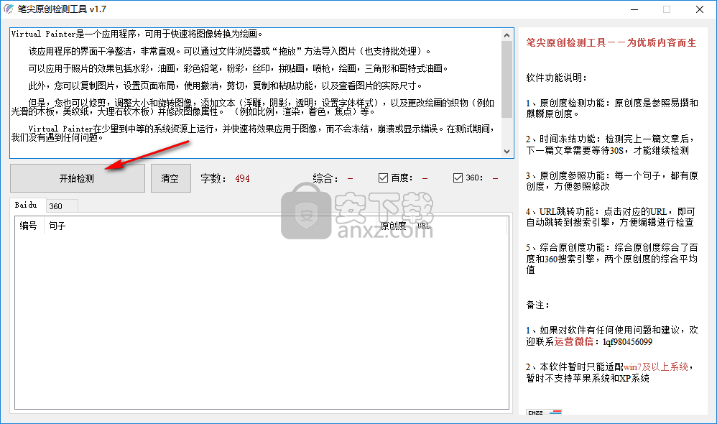Click the red heading 笔尖原创检测工具——为优质内容而生
Screen dimensions: 717x424
(x=611, y=42)
